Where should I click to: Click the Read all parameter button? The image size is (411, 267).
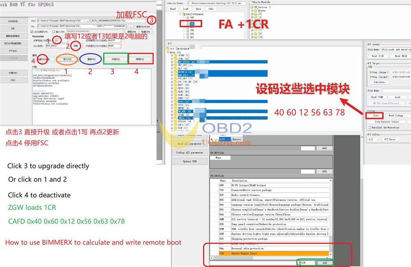(x=189, y=144)
